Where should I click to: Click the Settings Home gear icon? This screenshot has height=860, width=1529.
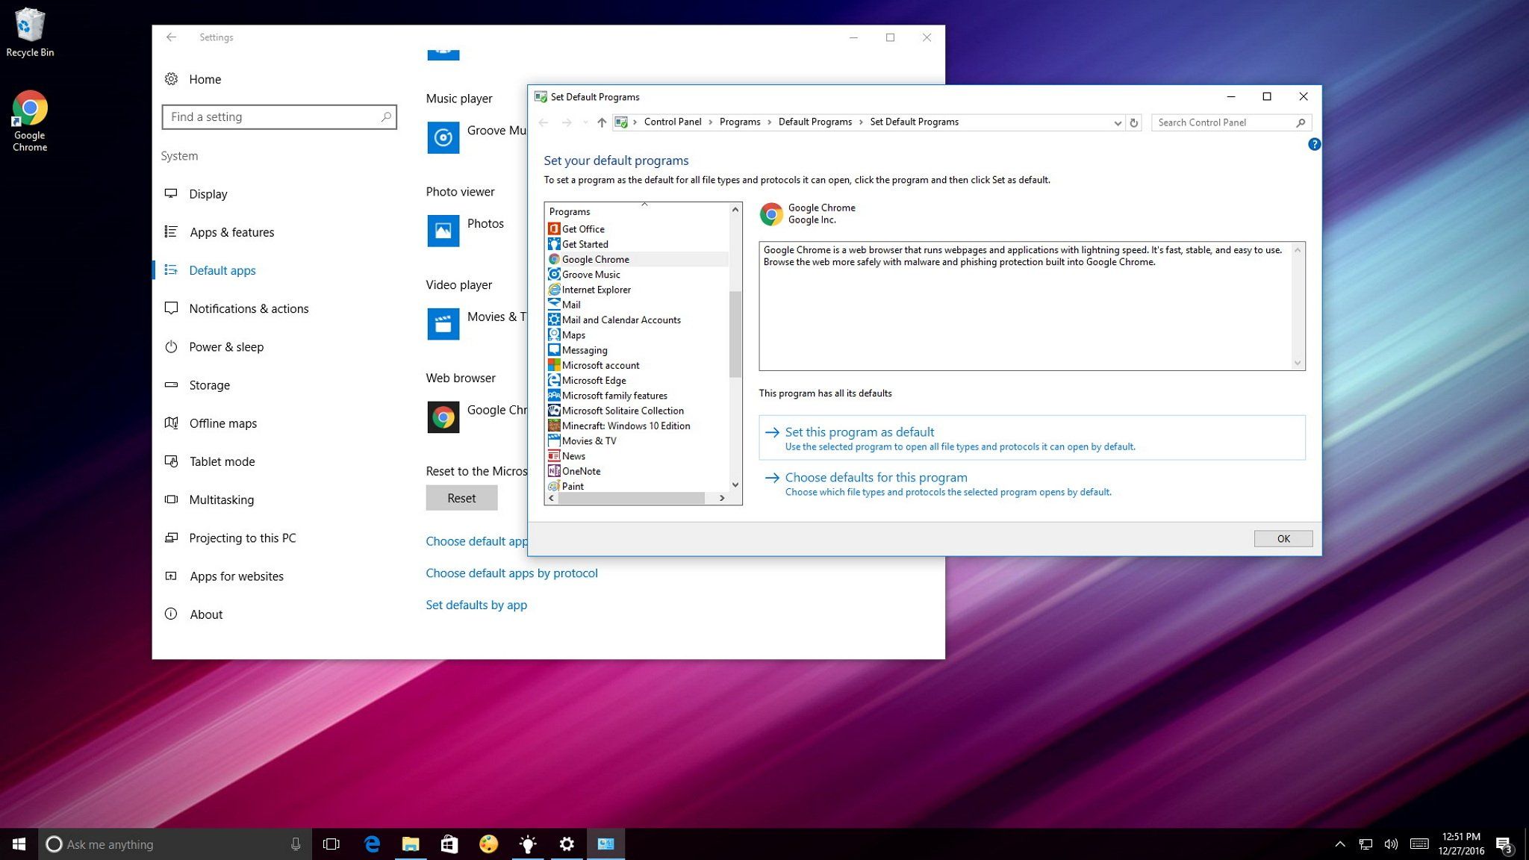[171, 79]
